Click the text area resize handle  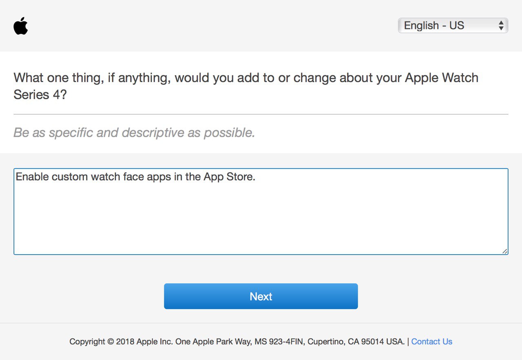505,251
